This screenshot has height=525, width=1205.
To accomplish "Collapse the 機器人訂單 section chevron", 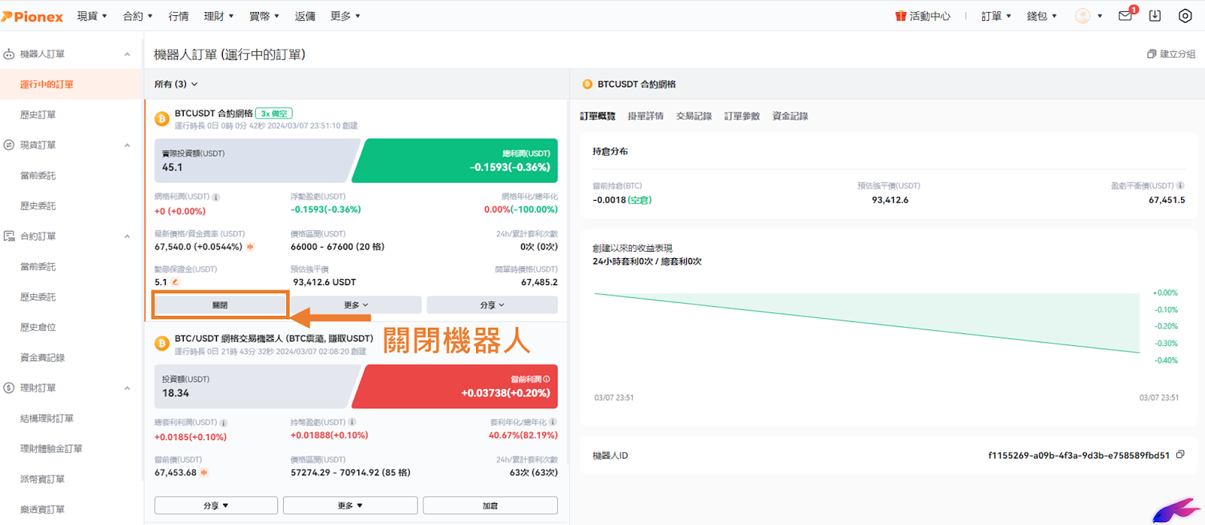I will pos(127,54).
